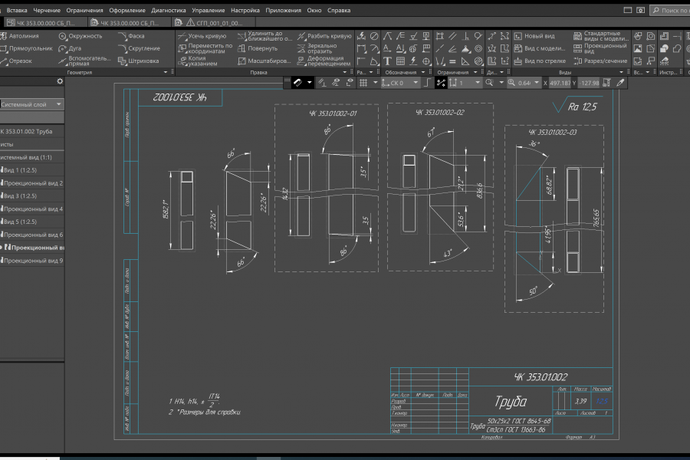Select the Окружность (circle) tool

click(80, 36)
